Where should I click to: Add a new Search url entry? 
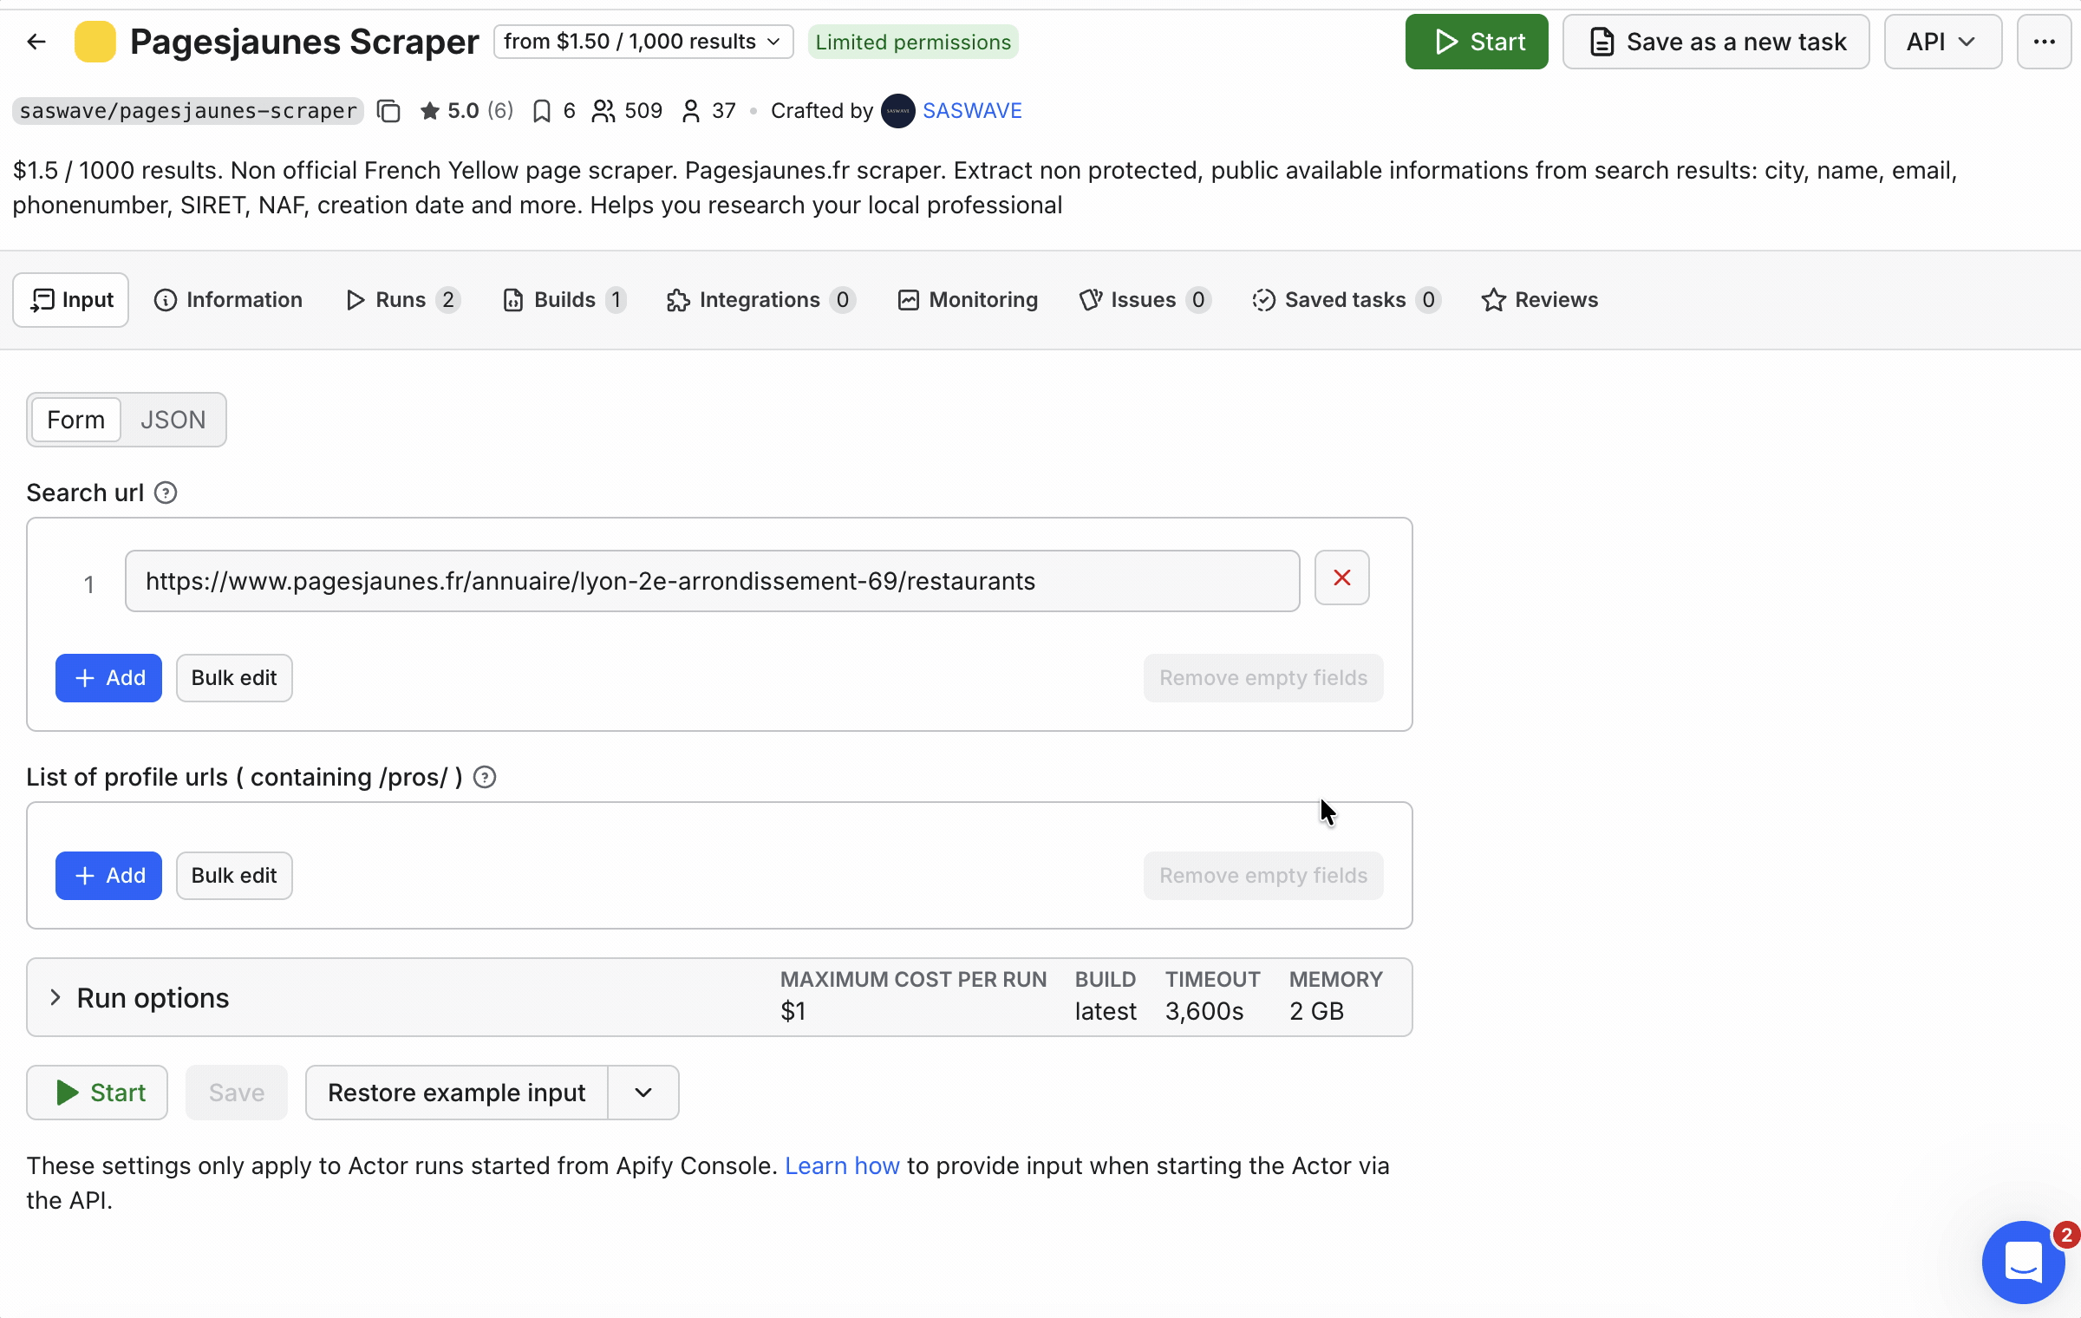108,678
